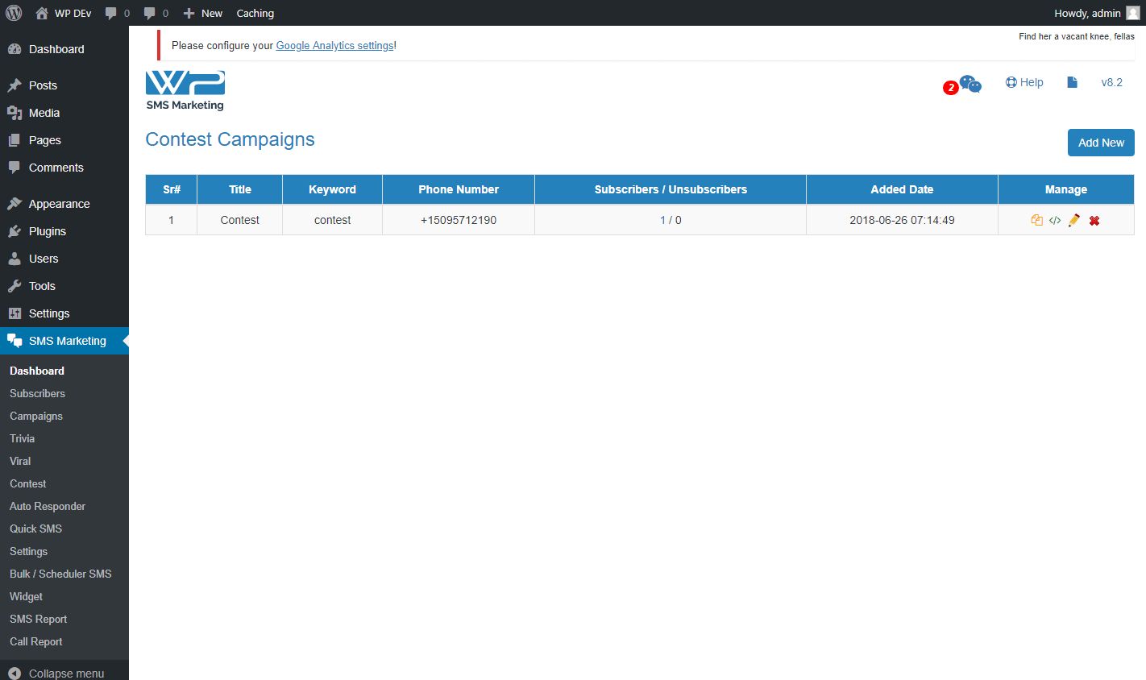Click the admin avatar picture
Viewport: 1146px width, 680px height.
pos(1132,13)
